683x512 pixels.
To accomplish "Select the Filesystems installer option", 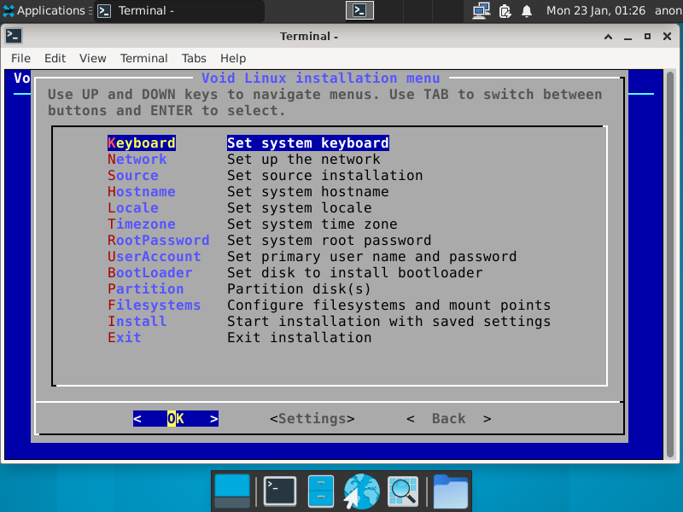I will point(155,305).
